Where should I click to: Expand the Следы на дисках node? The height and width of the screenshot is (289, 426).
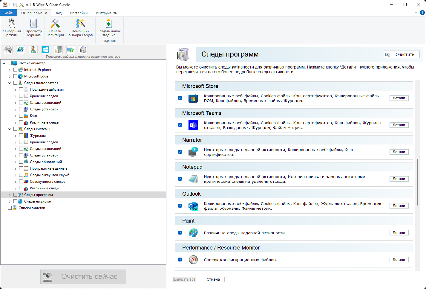[x=10, y=201]
